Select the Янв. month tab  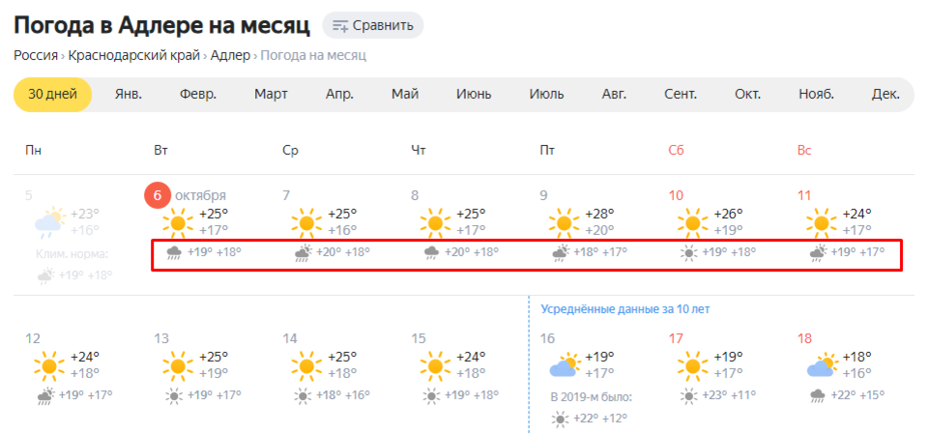click(129, 95)
